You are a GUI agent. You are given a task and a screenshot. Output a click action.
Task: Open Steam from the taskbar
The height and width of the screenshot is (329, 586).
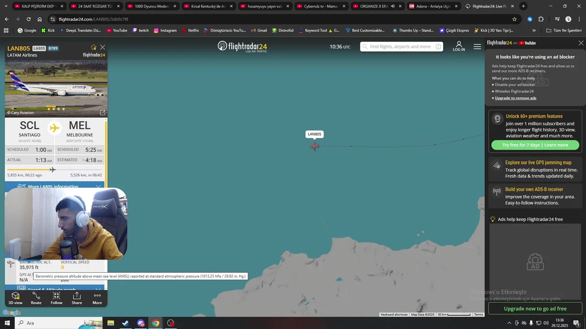125,323
